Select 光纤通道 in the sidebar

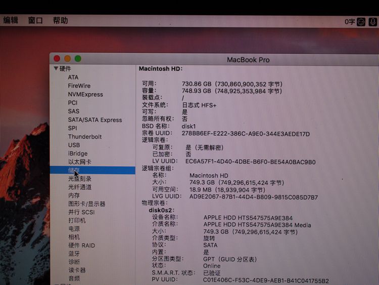[79, 187]
